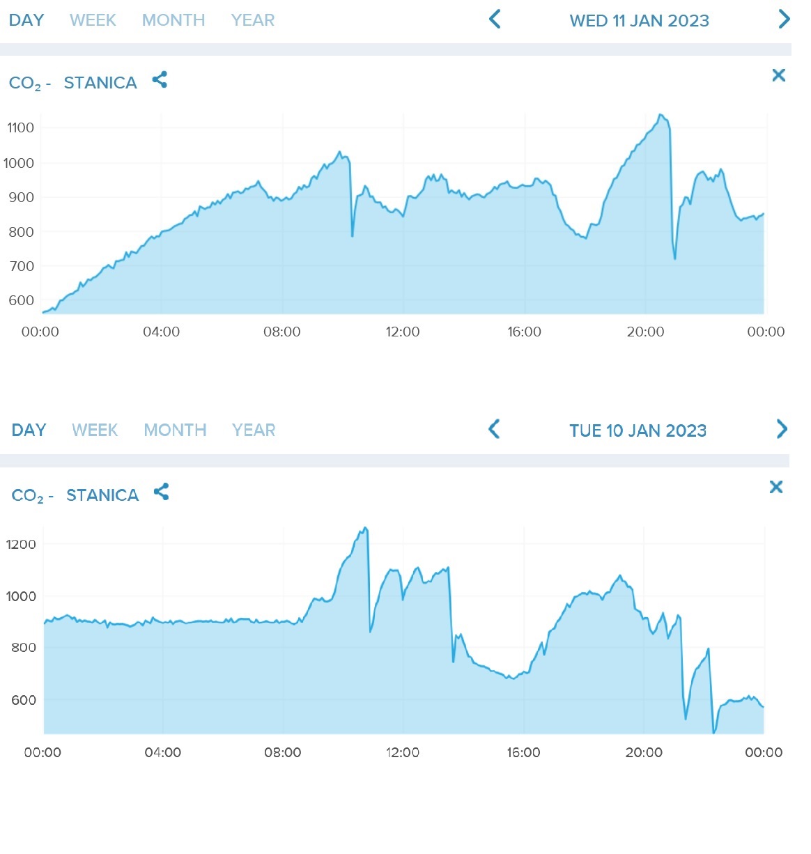Close the Wed 11 Jan CO2 panel
This screenshot has width=811, height=854.
click(779, 75)
